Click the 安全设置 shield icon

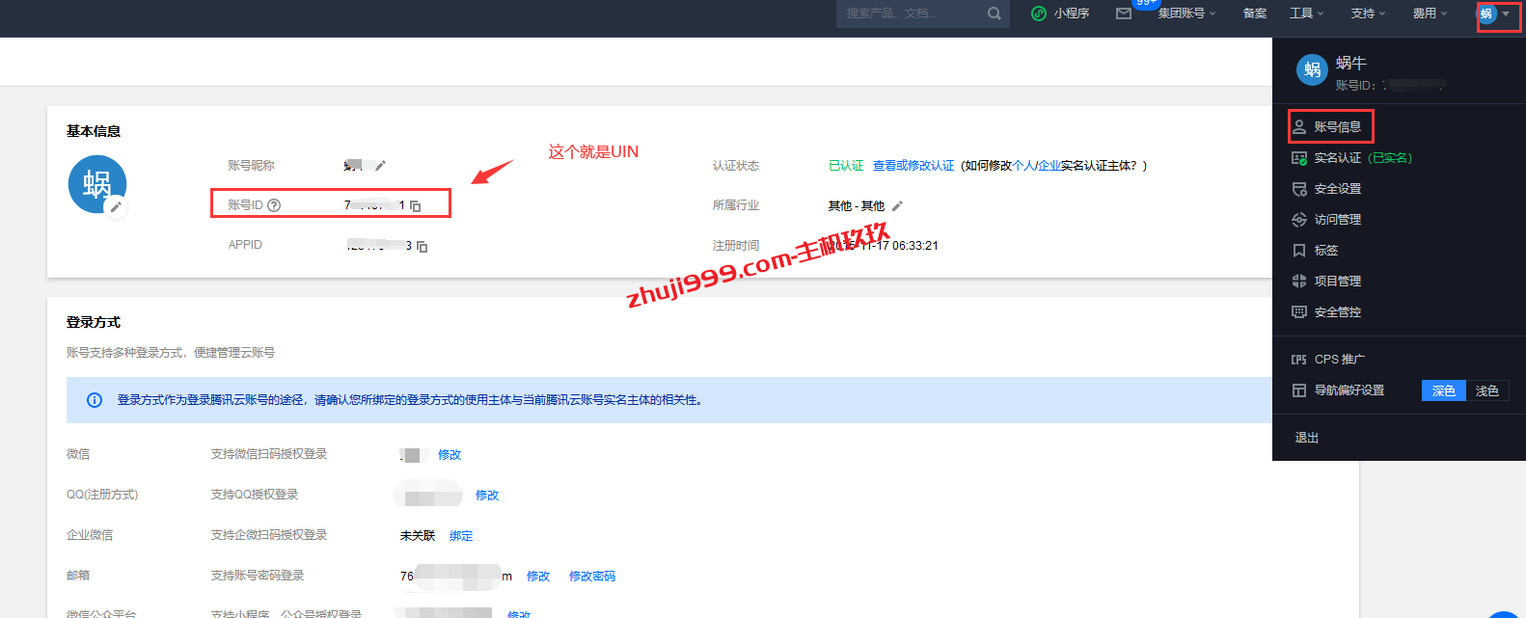[x=1299, y=188]
